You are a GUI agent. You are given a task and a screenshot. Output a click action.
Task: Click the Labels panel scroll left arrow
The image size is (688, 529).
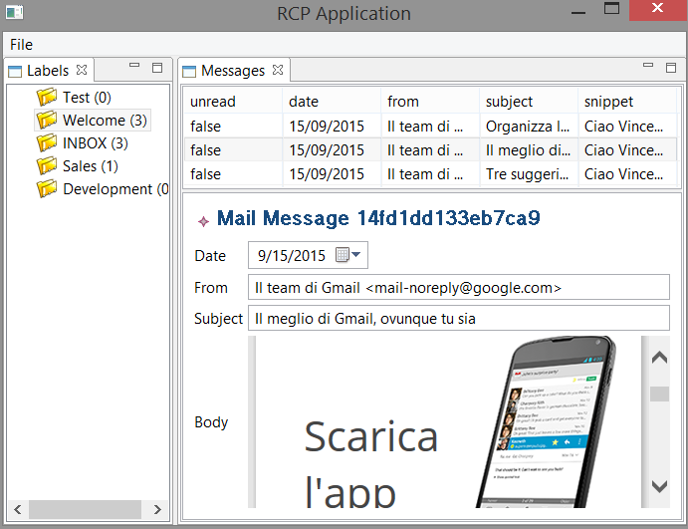(18, 509)
